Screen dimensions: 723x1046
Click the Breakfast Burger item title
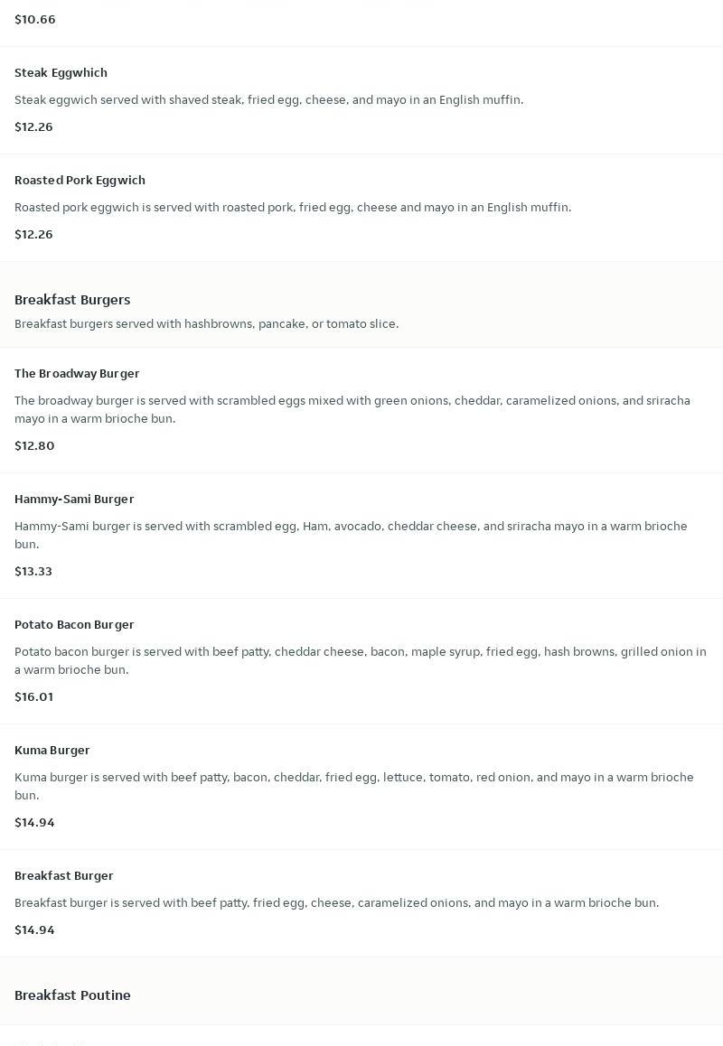pos(64,875)
